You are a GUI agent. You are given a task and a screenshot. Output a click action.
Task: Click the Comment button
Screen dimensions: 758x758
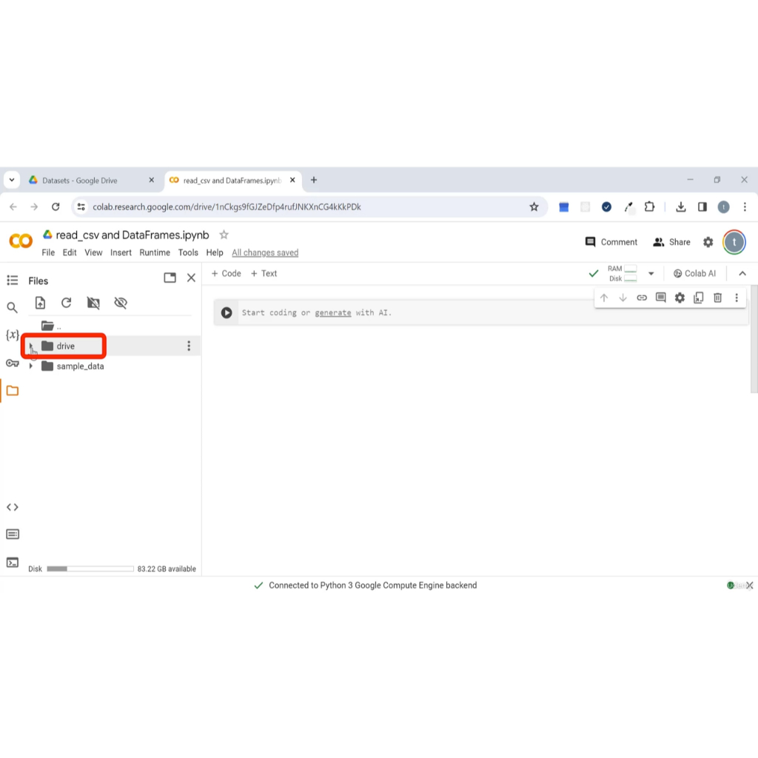pyautogui.click(x=611, y=242)
